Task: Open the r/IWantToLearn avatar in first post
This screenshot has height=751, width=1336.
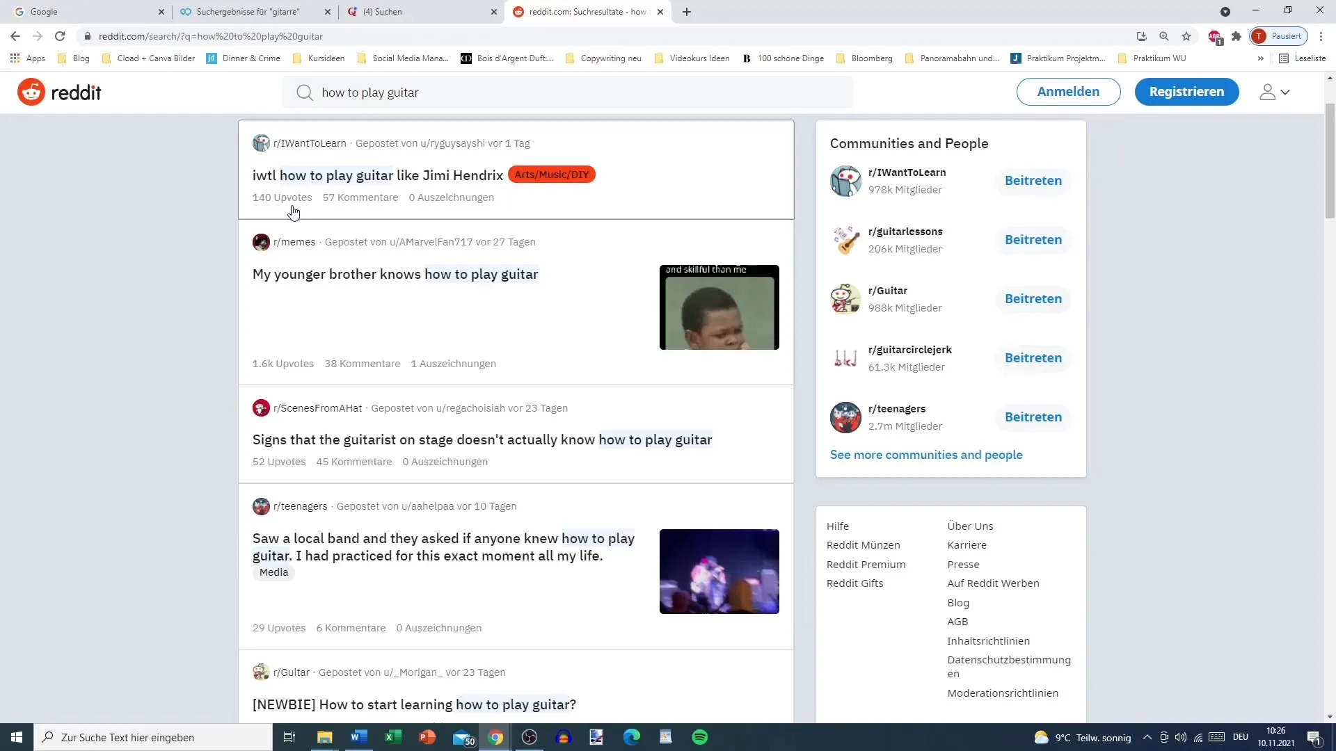Action: point(261,143)
